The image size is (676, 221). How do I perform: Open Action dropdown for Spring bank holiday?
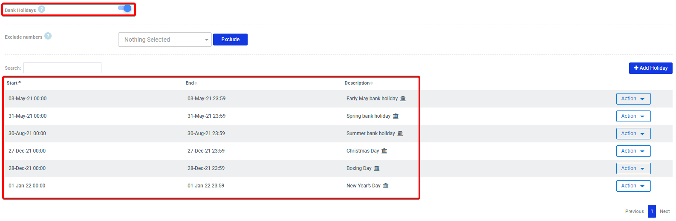click(x=633, y=116)
